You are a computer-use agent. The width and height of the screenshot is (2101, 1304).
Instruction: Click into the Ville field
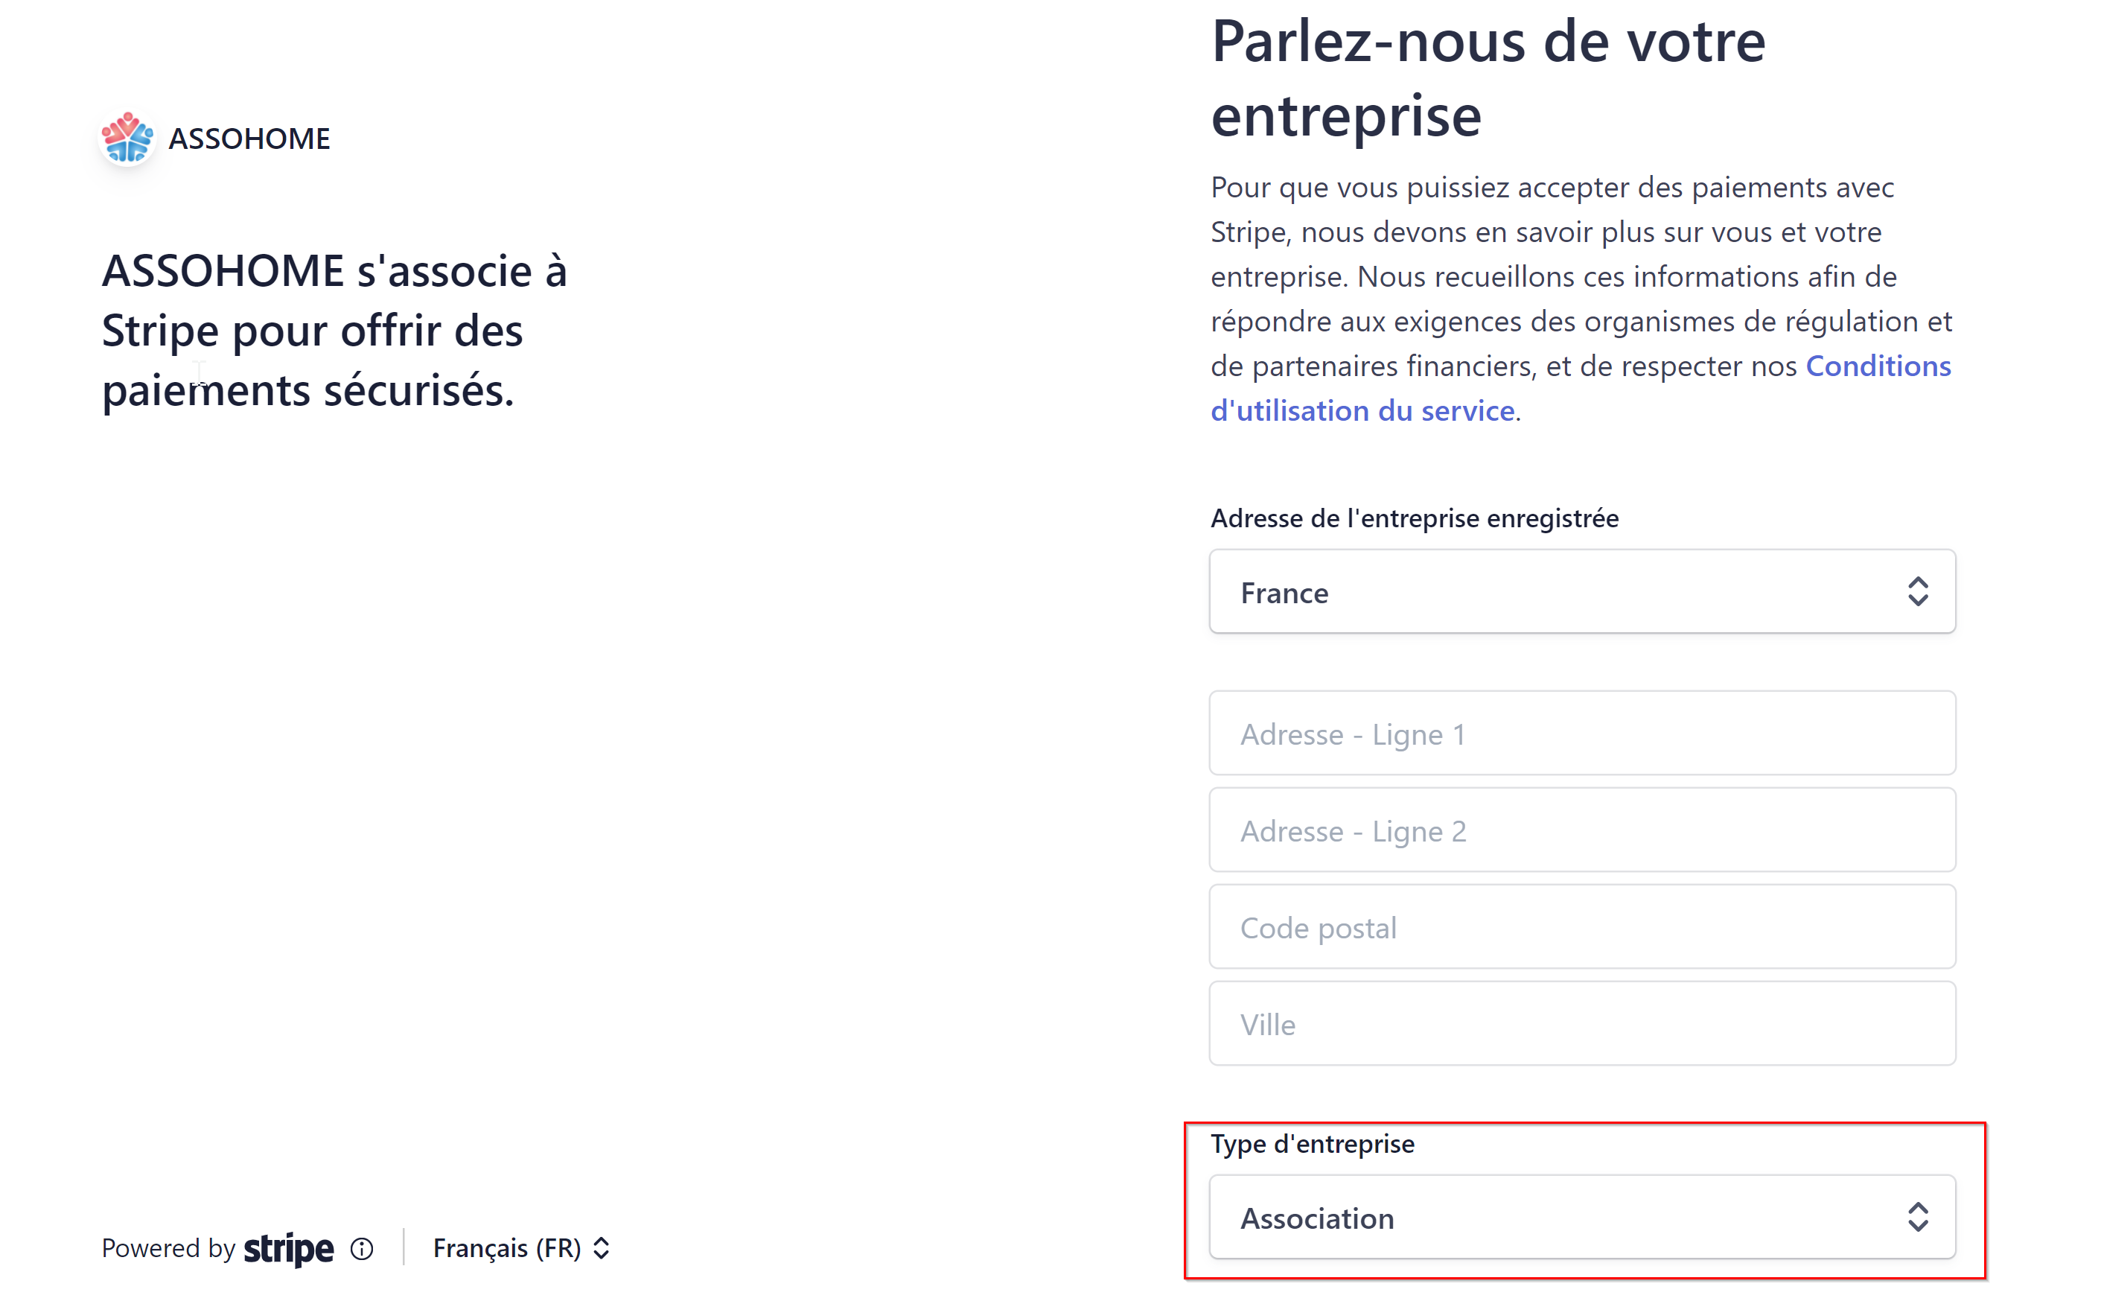(1581, 1024)
